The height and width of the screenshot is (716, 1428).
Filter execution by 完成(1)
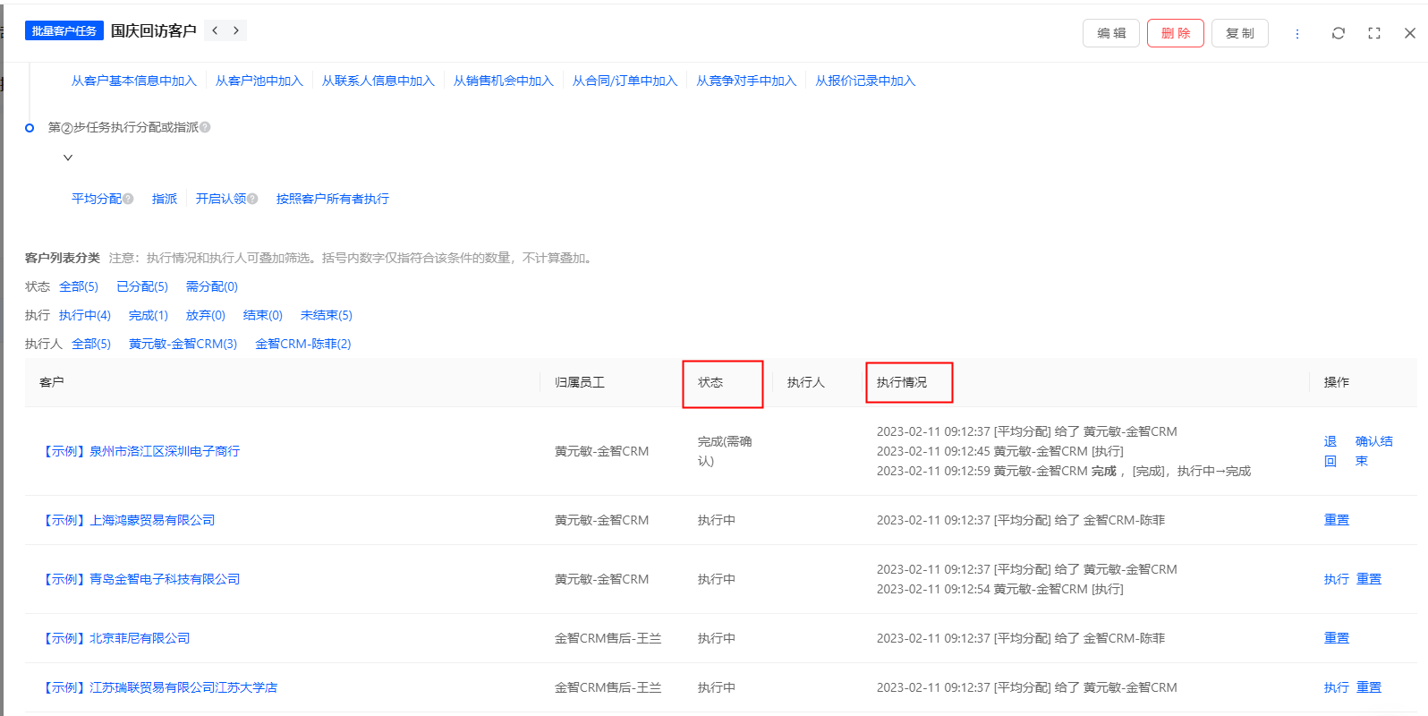coord(149,315)
